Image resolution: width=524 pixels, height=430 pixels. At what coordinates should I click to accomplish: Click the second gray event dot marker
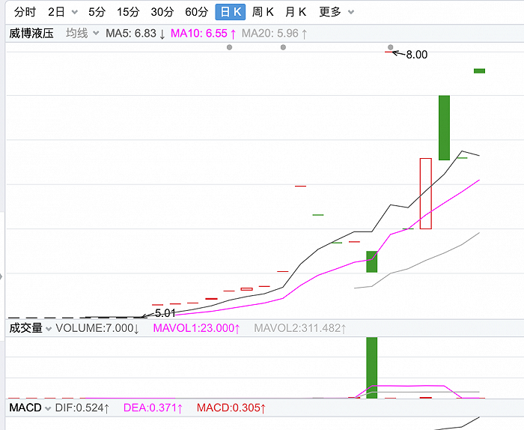pyautogui.click(x=283, y=47)
